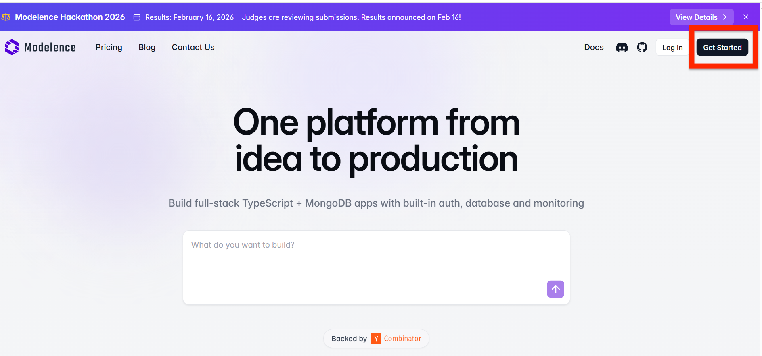Click the orange Y Combinator logo
This screenshot has height=356, width=762.
[376, 339]
